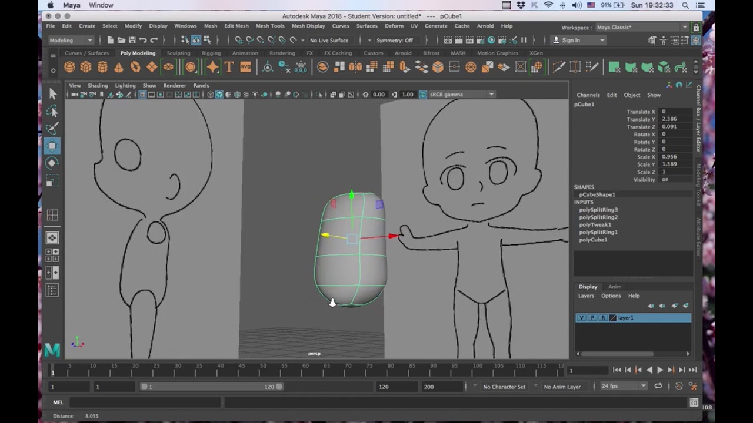Switch to the Anim layer editor tab
Viewport: 753px width, 423px height.
615,287
